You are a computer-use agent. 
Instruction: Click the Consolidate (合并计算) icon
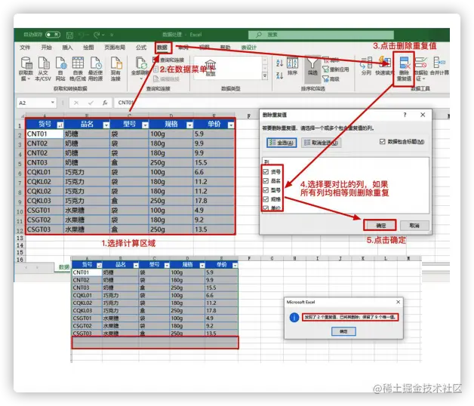(439, 63)
